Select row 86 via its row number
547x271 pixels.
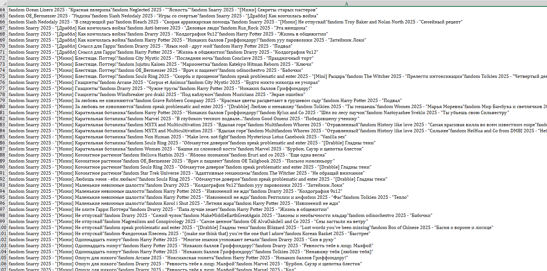(3, 143)
